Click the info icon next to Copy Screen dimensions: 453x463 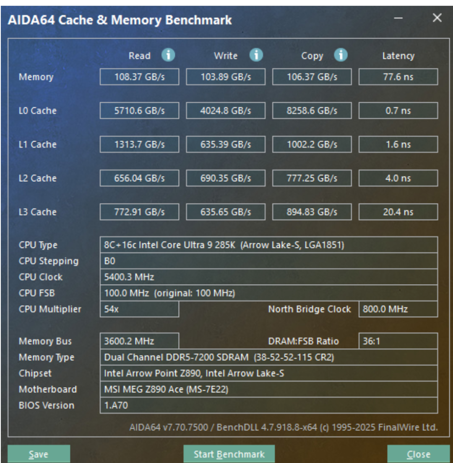(x=341, y=55)
